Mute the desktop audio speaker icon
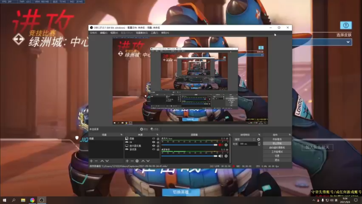Viewport: 362px width, 204px height. click(x=220, y=156)
